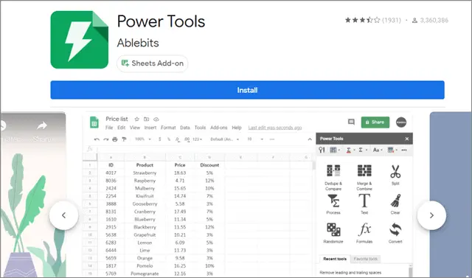Collapse the Sheets header with the up chevron

310,139
